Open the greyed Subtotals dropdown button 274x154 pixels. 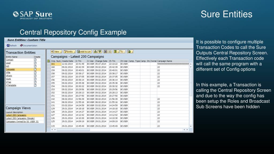(122, 52)
